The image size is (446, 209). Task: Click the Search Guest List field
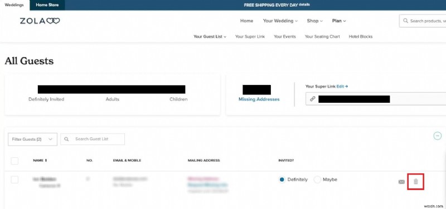93,139
